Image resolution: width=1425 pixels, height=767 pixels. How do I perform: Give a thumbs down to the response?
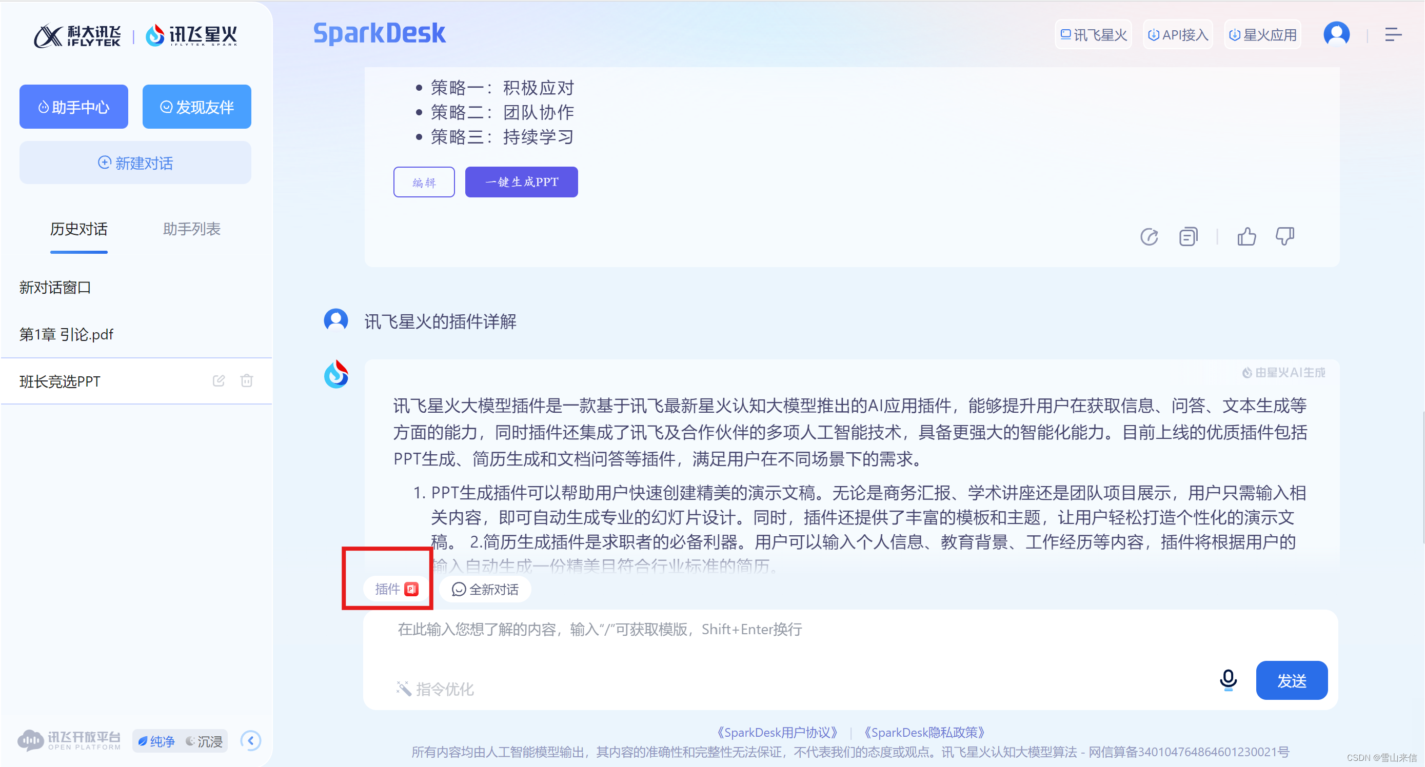tap(1285, 237)
